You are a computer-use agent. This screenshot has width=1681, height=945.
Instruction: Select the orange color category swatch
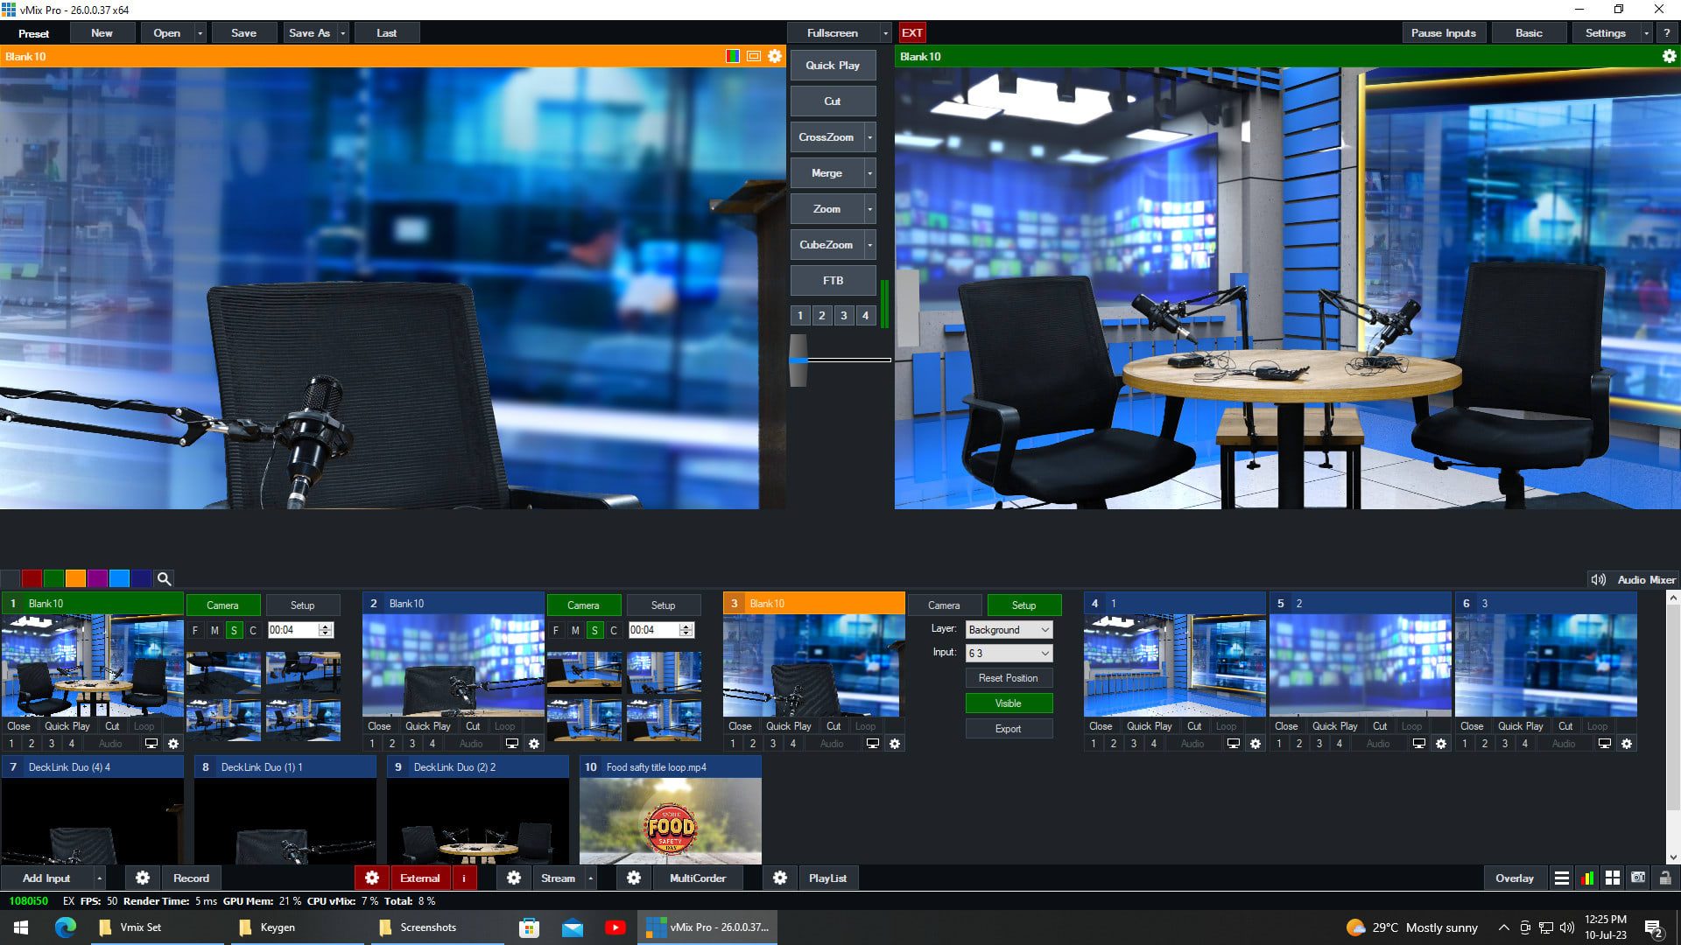(75, 578)
